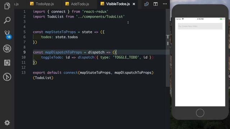Click 'state.todos' on line 6

point(66,37)
